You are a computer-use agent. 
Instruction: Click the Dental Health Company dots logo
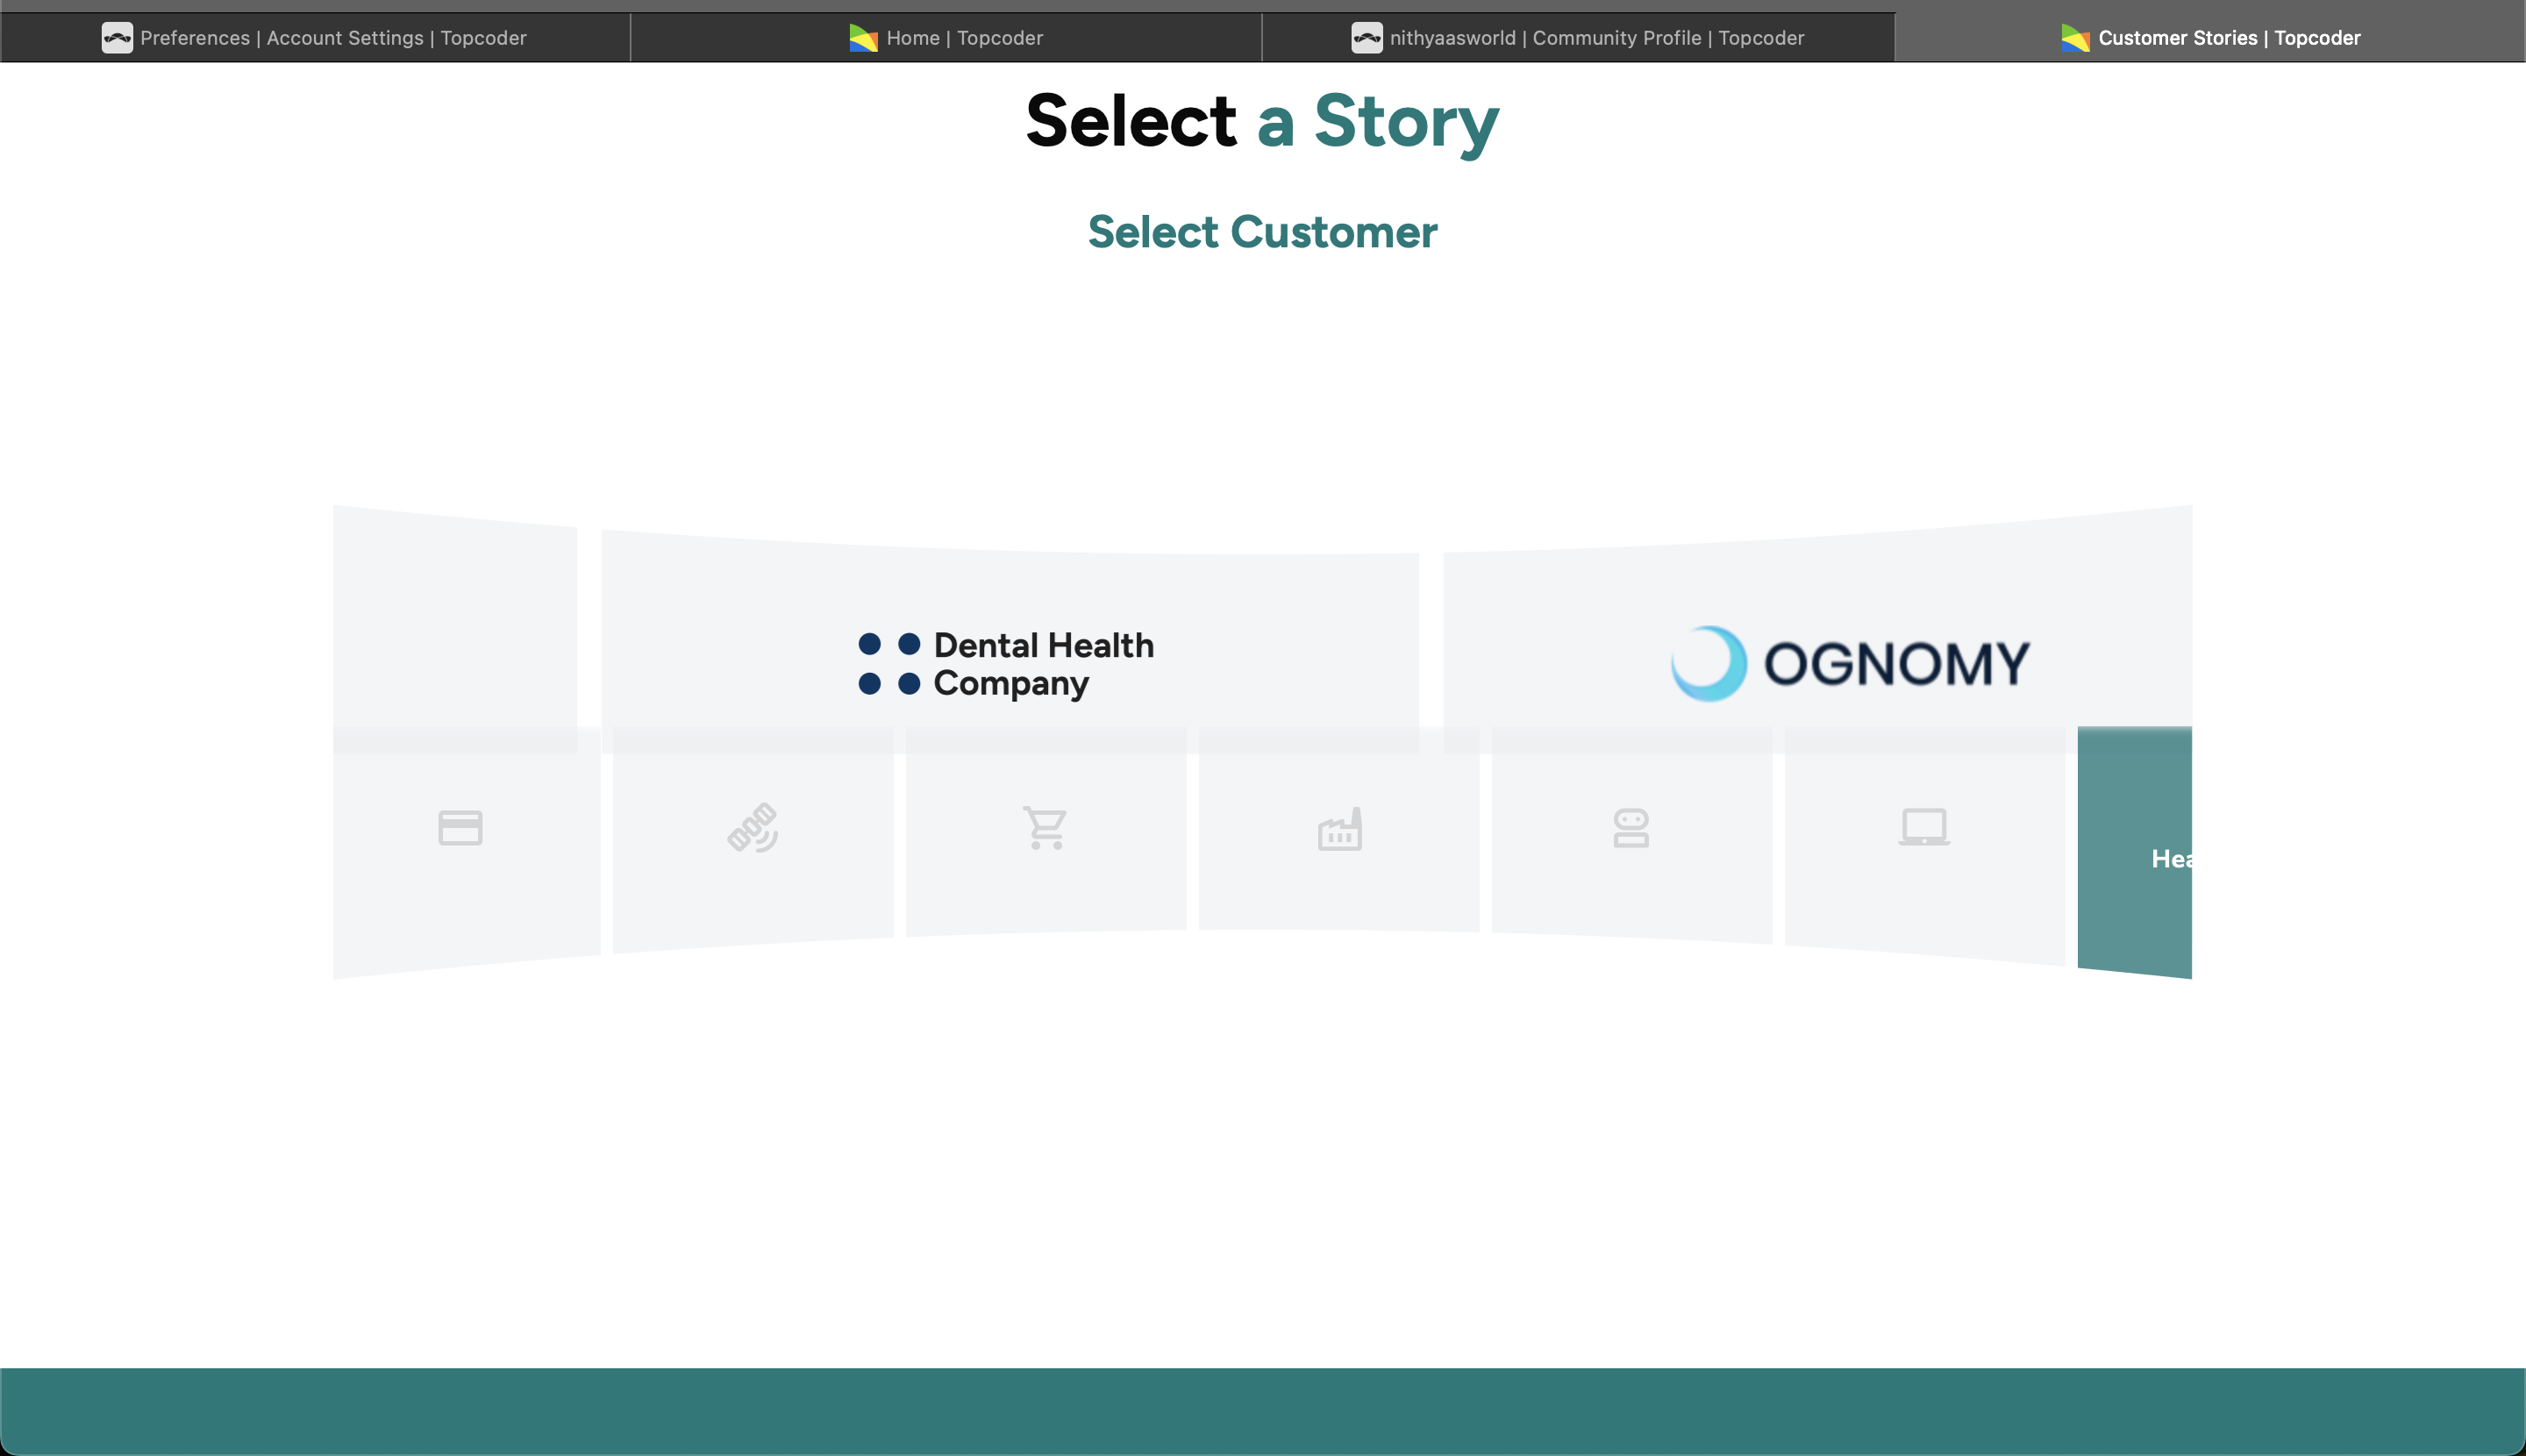[x=889, y=664]
